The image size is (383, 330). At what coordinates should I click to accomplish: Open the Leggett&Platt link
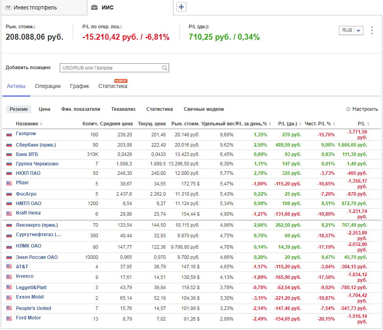coord(31,288)
